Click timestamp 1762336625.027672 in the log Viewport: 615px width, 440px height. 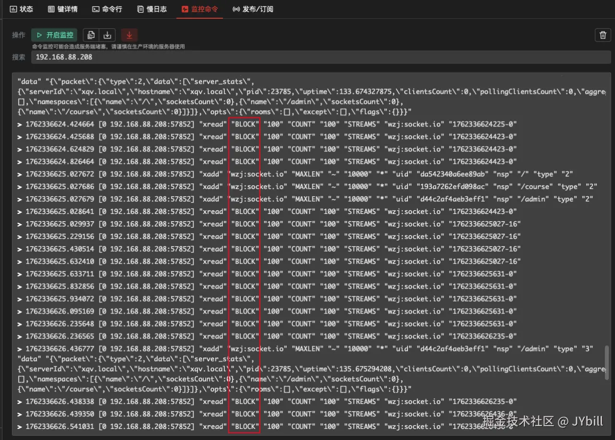point(61,174)
